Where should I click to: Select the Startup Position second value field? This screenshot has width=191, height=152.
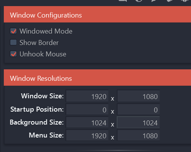tap(138, 109)
